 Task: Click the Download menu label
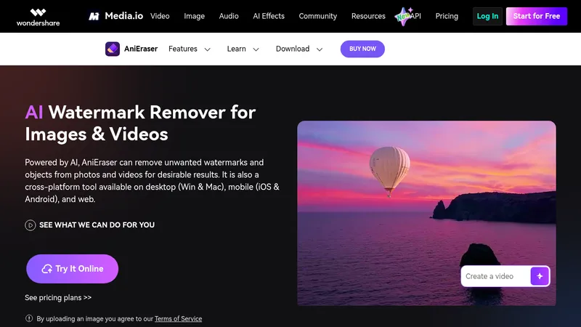click(293, 49)
